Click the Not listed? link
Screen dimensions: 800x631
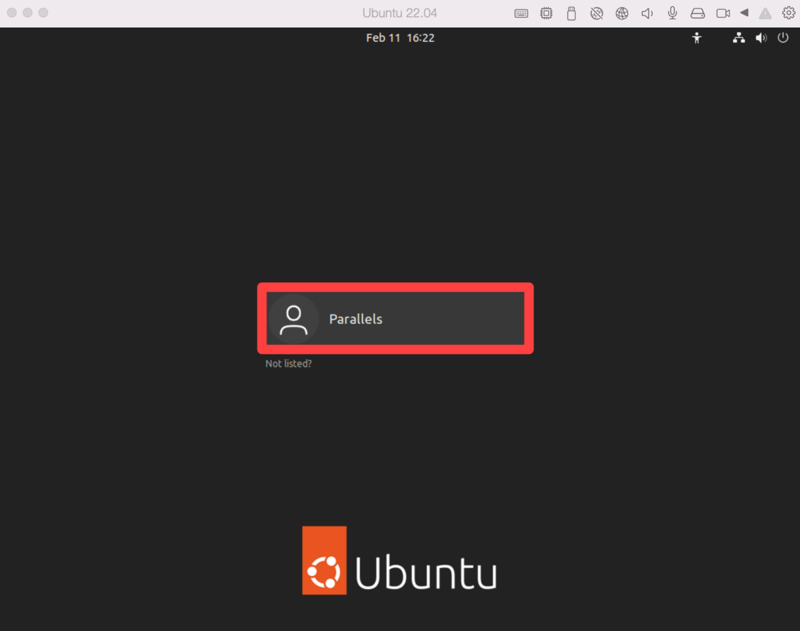point(288,363)
